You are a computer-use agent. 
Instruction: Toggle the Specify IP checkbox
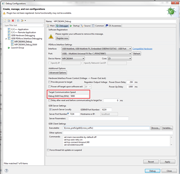tap(49, 63)
